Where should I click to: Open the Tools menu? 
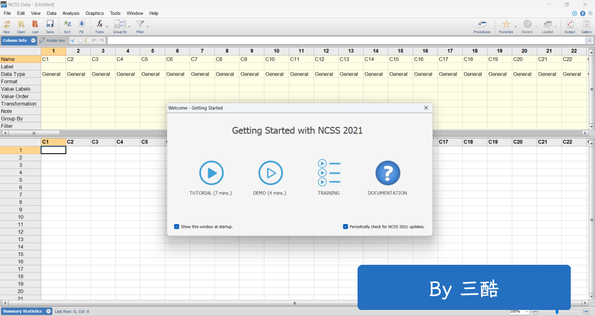click(115, 13)
